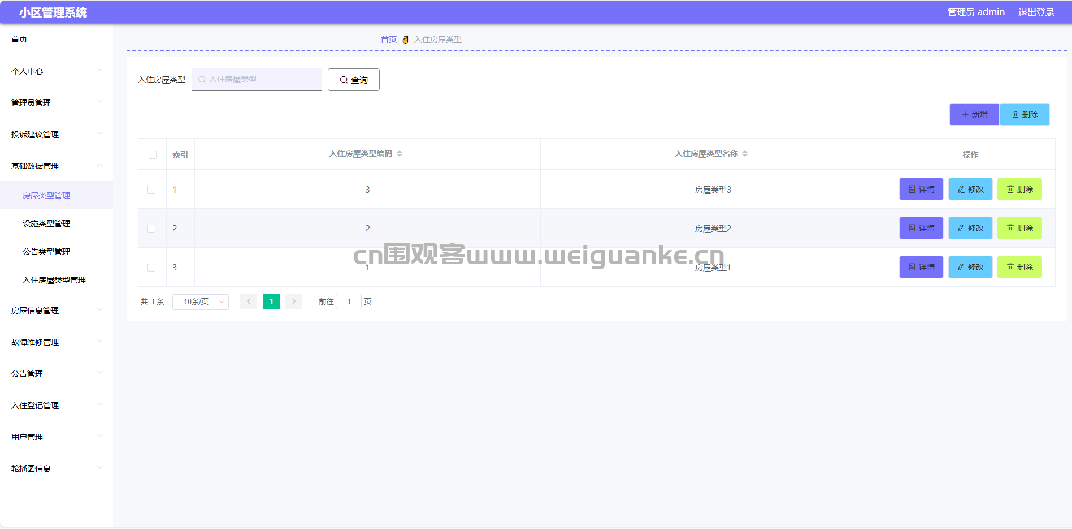Screen dimensions: 1072x529
Task: Select page number 1 in pagination
Action: (x=271, y=301)
